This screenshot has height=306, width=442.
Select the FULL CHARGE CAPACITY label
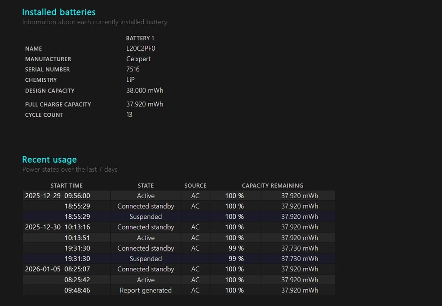tap(58, 104)
